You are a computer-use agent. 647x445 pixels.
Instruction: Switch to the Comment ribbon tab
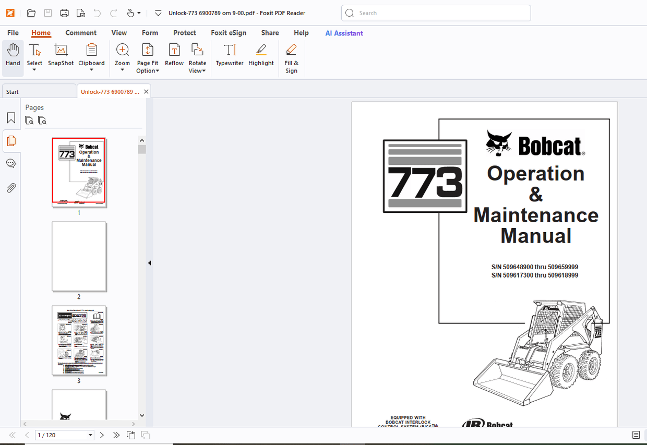click(x=81, y=32)
